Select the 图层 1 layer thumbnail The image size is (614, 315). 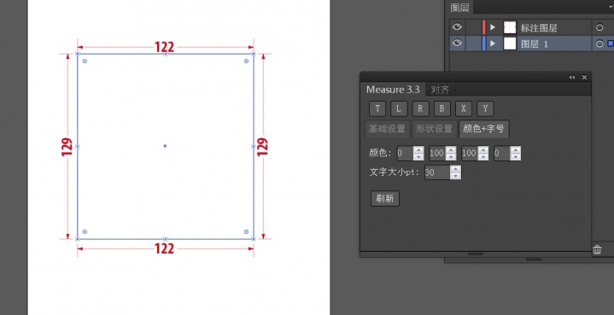(510, 44)
